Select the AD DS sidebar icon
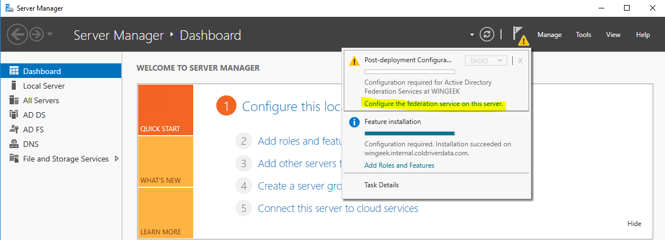 click(14, 115)
